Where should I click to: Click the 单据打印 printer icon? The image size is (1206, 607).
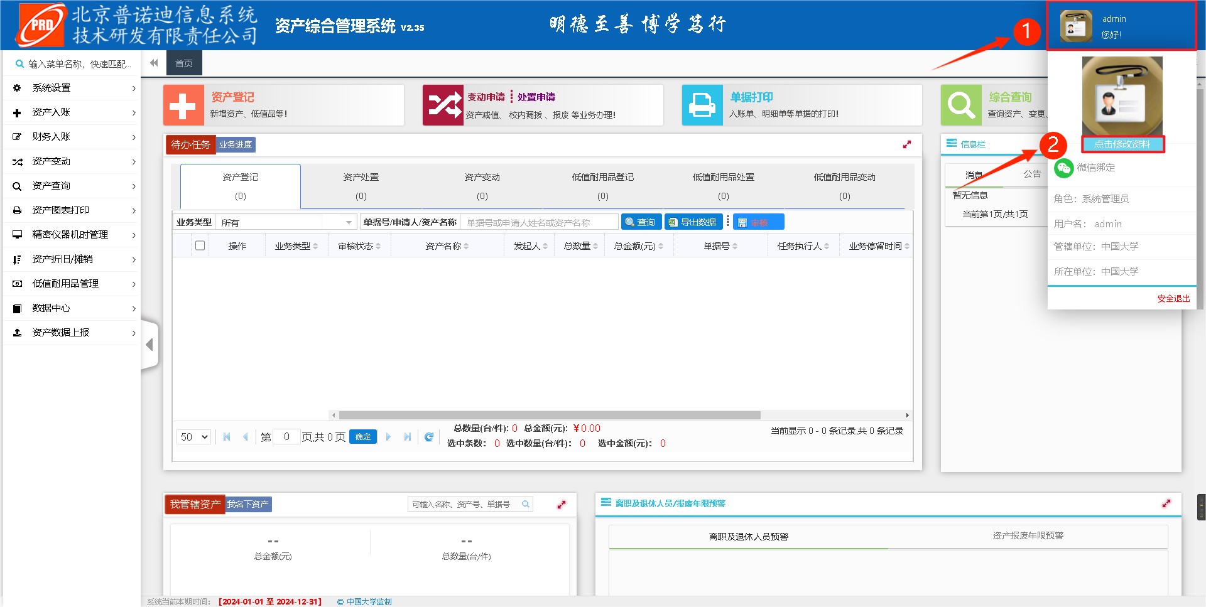click(x=702, y=105)
